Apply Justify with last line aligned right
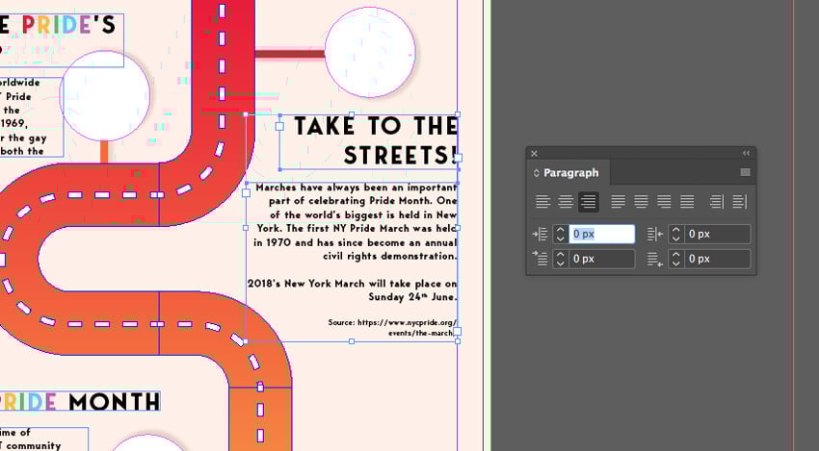This screenshot has height=451, width=819. coord(664,202)
